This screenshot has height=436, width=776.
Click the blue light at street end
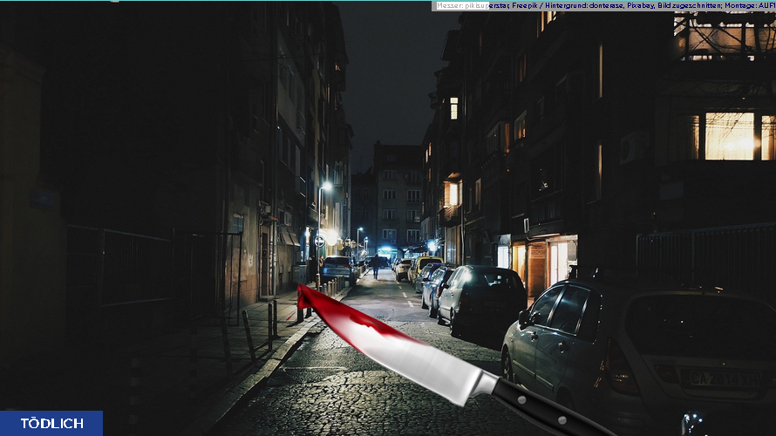tap(384, 252)
